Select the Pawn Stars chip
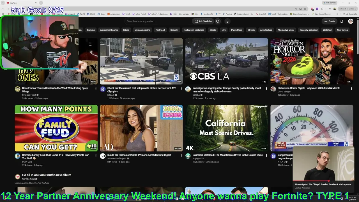Viewport: 359px width, 202px height. 236,30
